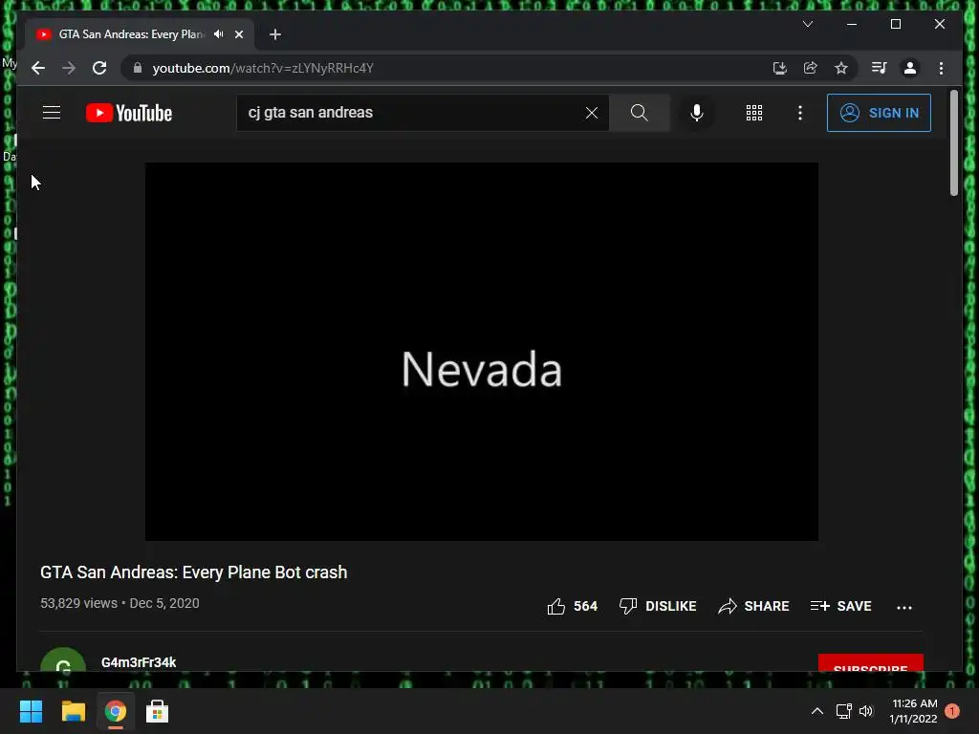This screenshot has height=734, width=979.
Task: Install YouTube app from address bar icon
Action: (x=779, y=68)
